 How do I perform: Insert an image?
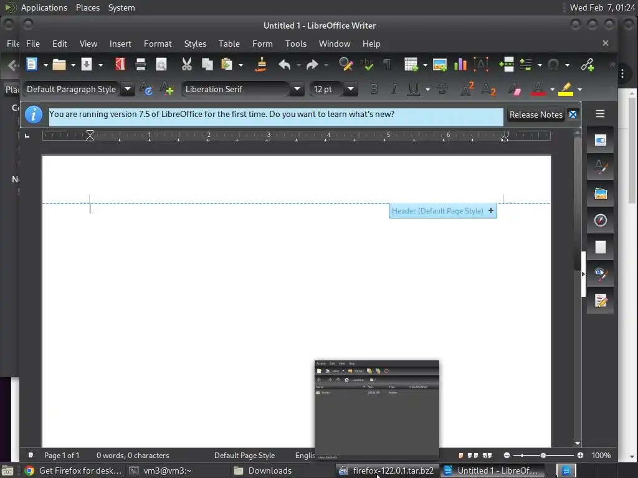(x=440, y=65)
